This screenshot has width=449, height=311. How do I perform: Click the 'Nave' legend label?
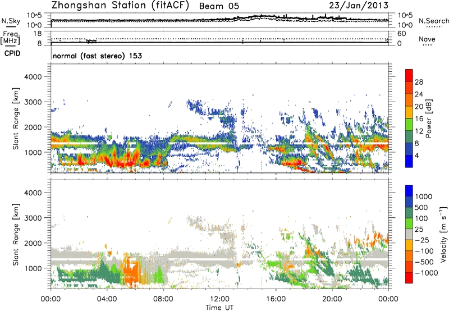tap(427, 39)
